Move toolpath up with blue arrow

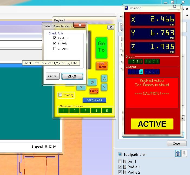click(x=178, y=153)
